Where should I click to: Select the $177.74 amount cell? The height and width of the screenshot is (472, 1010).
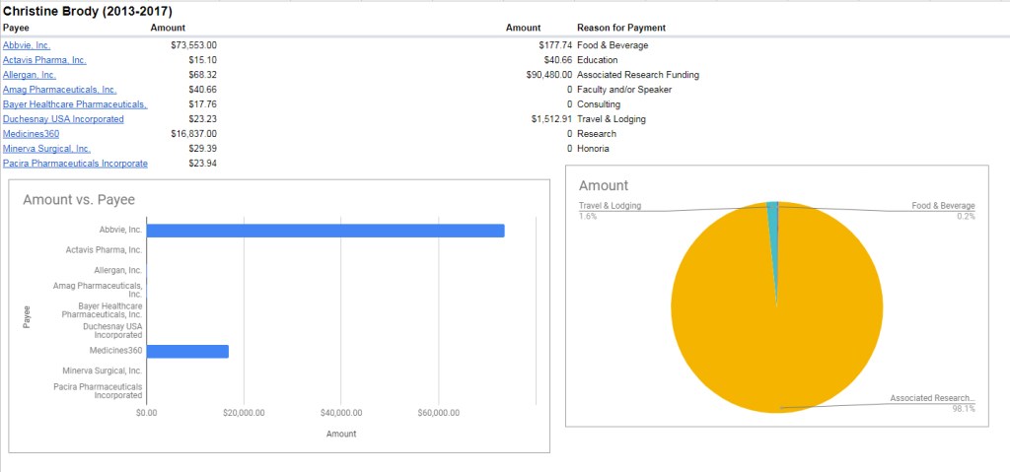[556, 45]
